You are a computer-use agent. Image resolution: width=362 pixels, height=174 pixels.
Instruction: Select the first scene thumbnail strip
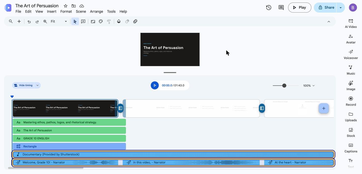65,108
